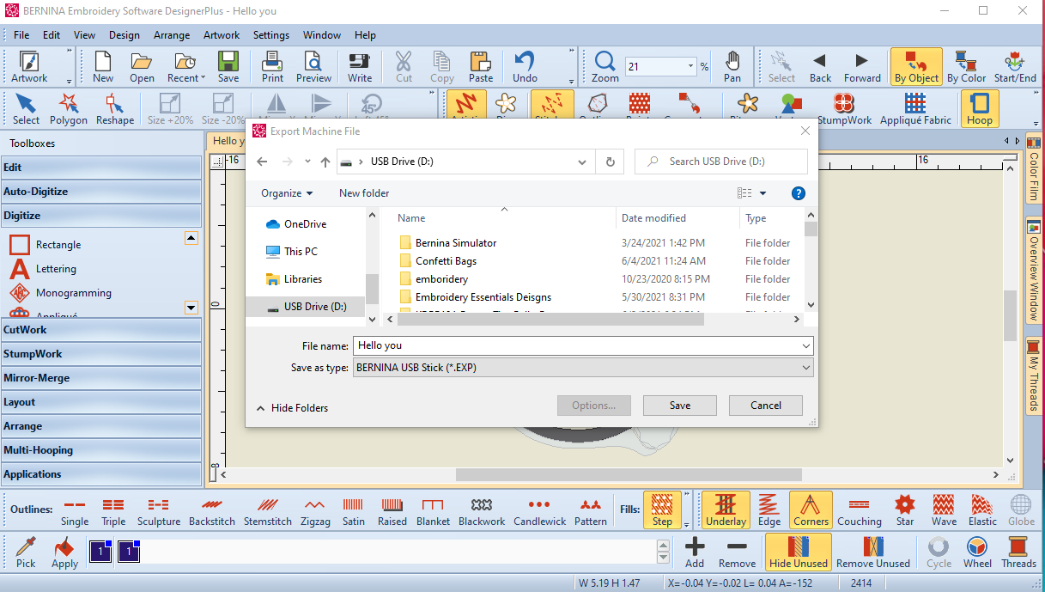Open the Threads panel icon
The width and height of the screenshot is (1045, 592).
[1018, 552]
